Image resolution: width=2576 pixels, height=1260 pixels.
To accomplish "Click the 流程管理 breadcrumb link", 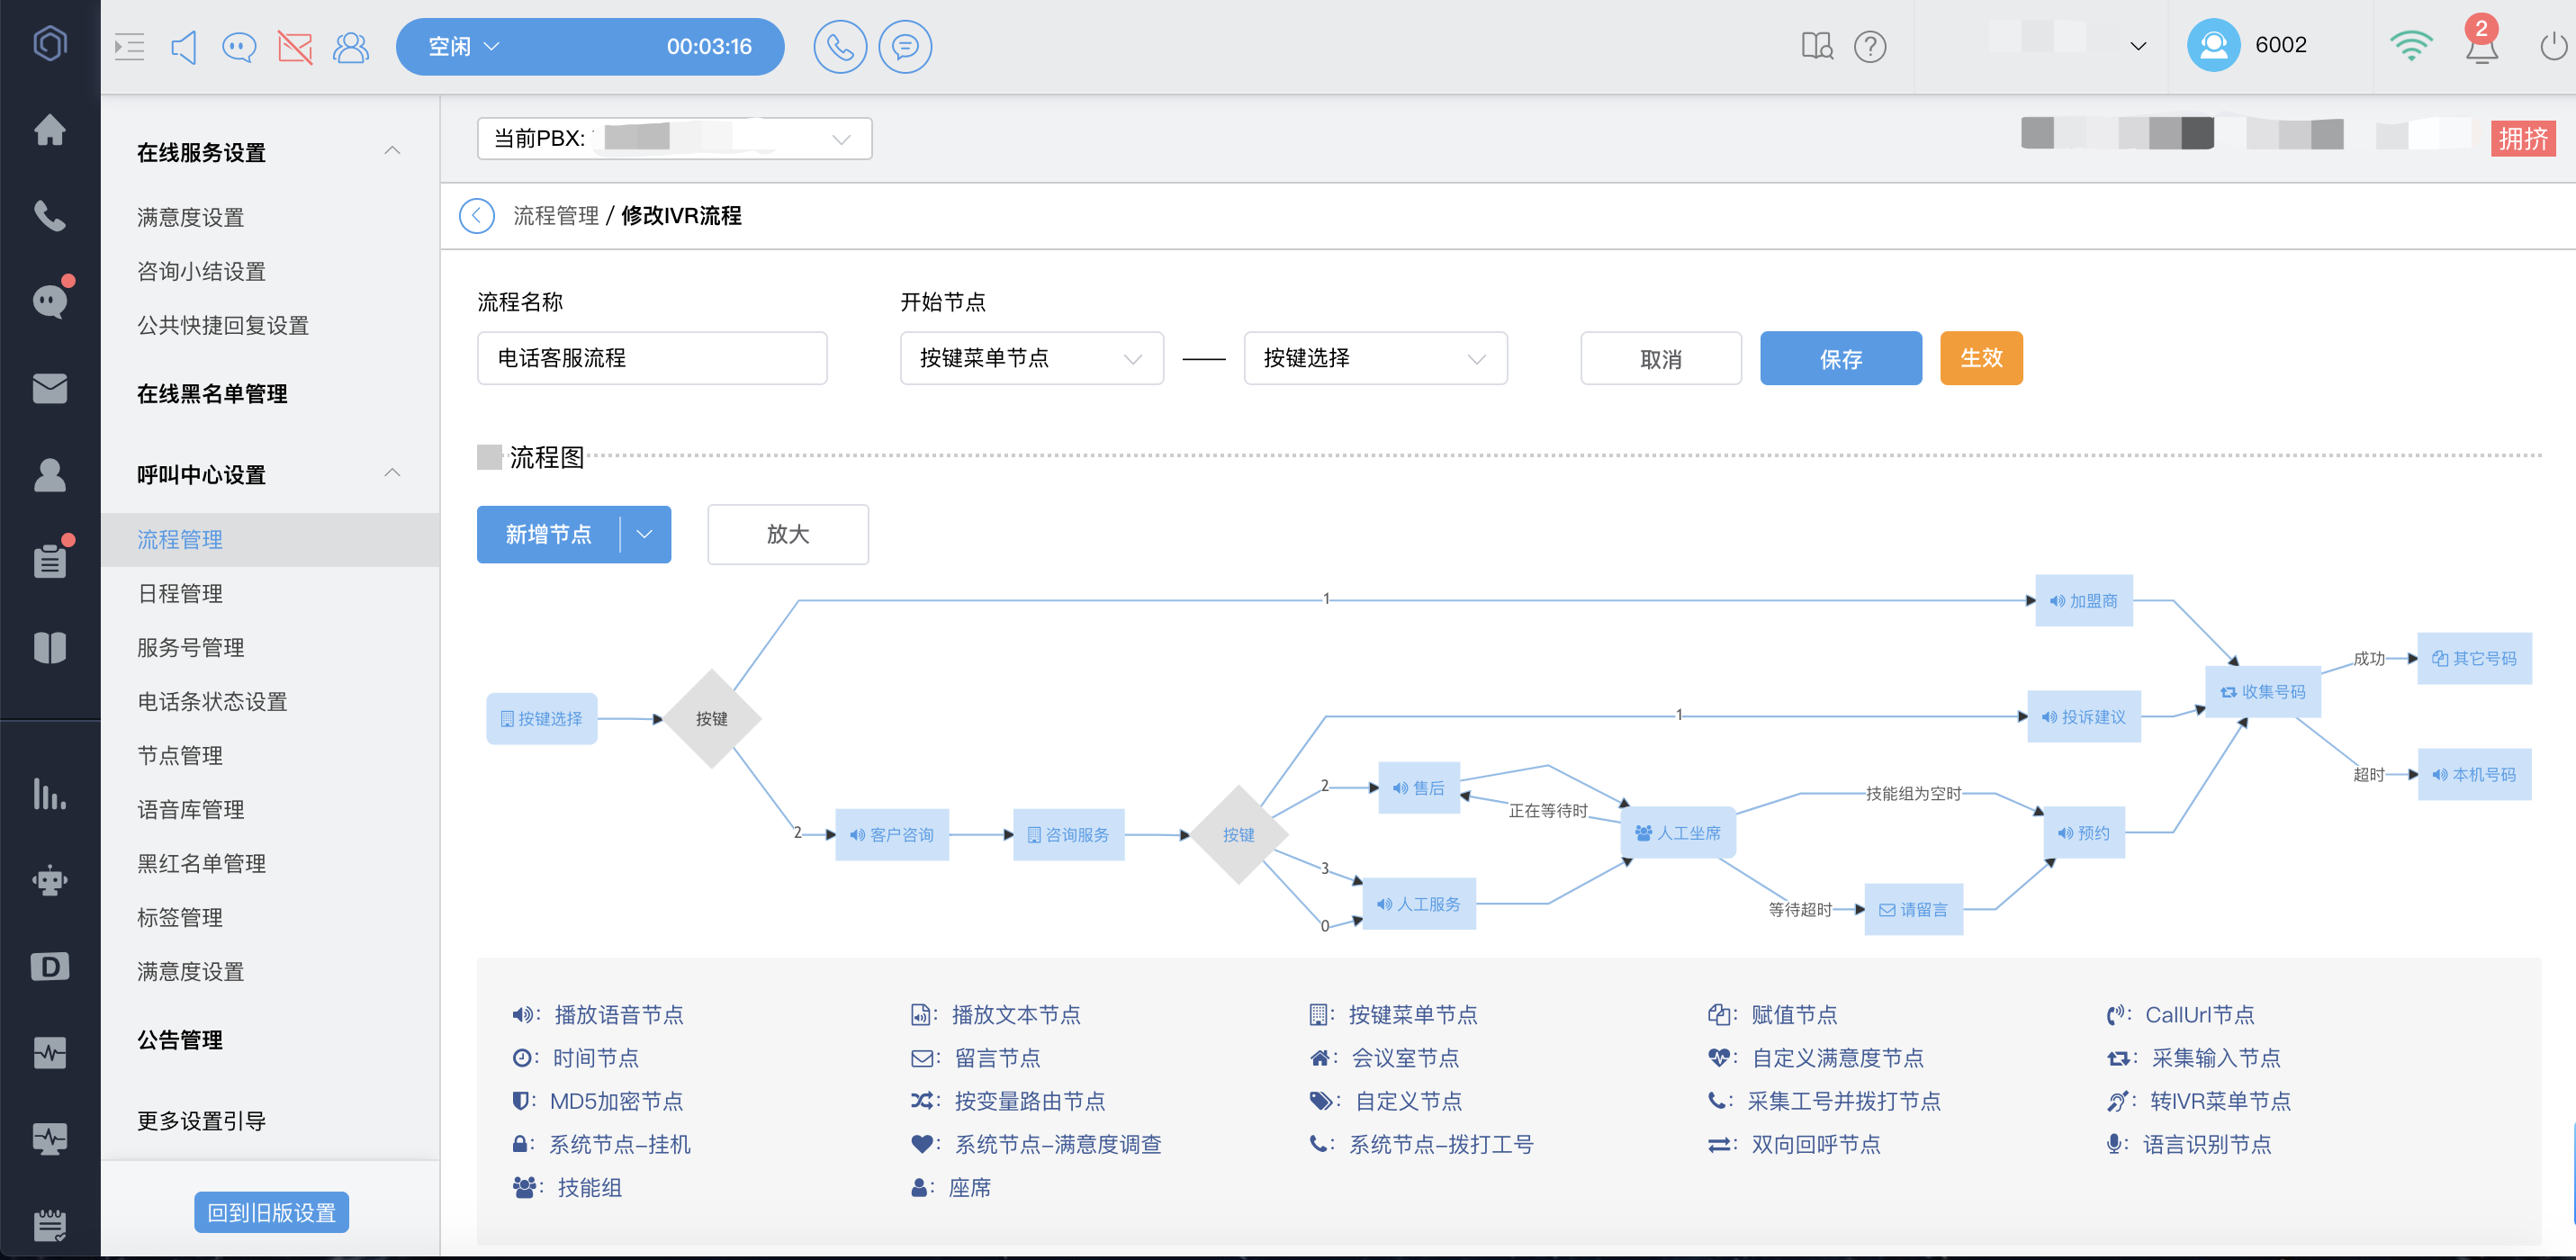I will pyautogui.click(x=556, y=216).
